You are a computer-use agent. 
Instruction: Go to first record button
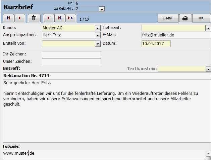8,18
